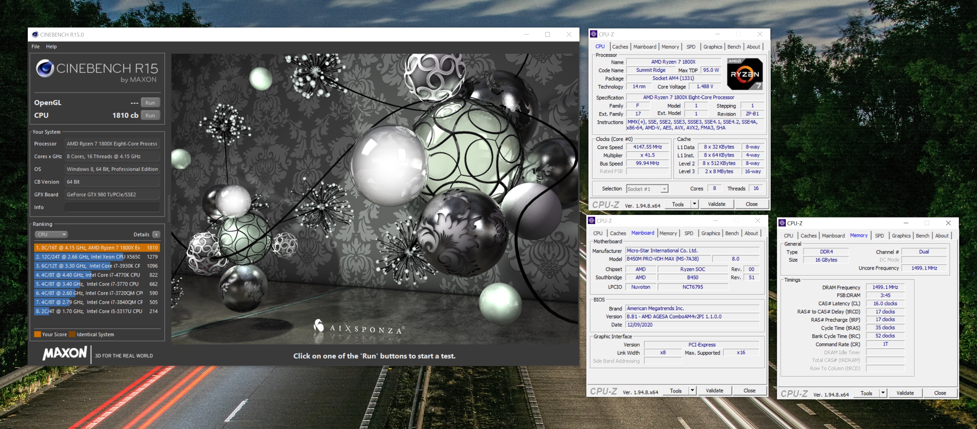
Task: Select ranking row 6 Core i7-3720QM
Action: pos(97,293)
